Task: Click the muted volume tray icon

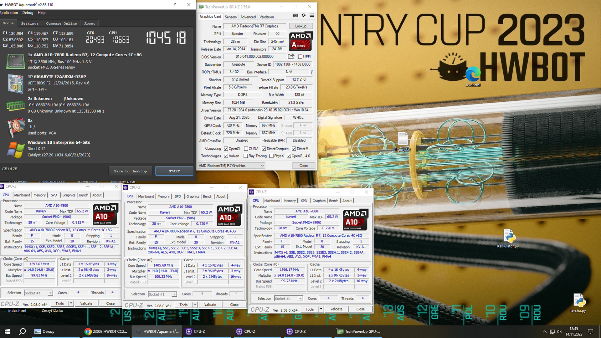Action: click(x=560, y=331)
